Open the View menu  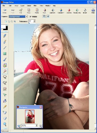click(x=41, y=6)
